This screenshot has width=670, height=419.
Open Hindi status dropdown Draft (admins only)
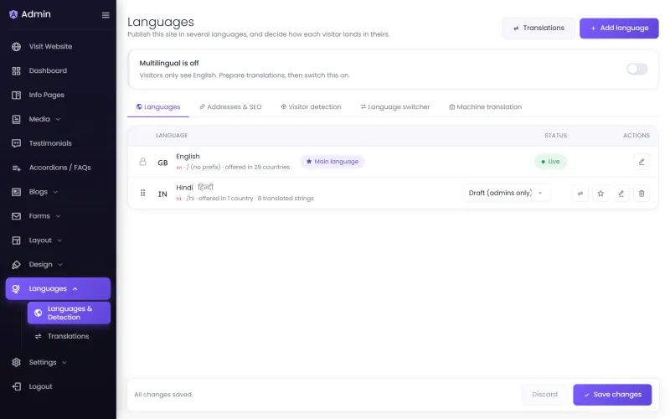click(506, 193)
